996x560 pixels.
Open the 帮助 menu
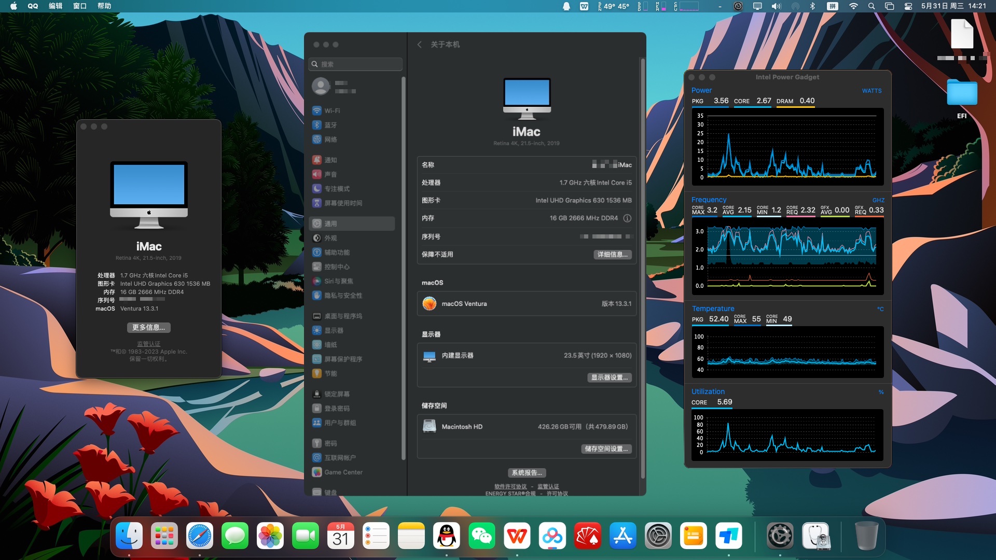(x=104, y=6)
